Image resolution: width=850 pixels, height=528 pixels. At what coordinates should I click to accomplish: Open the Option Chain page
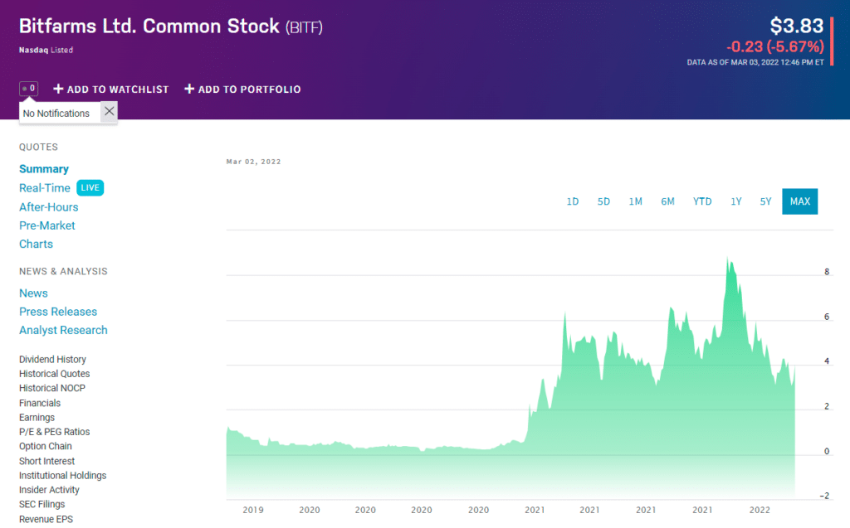click(46, 446)
